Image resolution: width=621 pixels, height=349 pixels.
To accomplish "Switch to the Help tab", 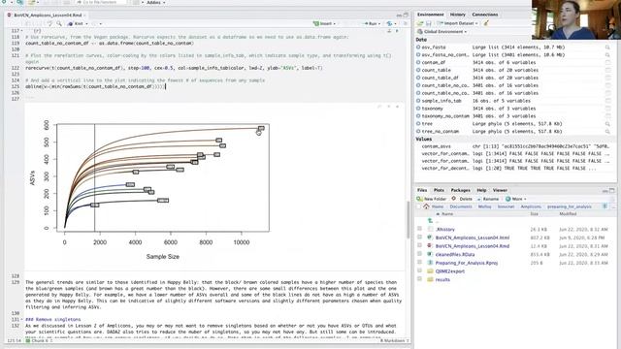I will (481, 190).
